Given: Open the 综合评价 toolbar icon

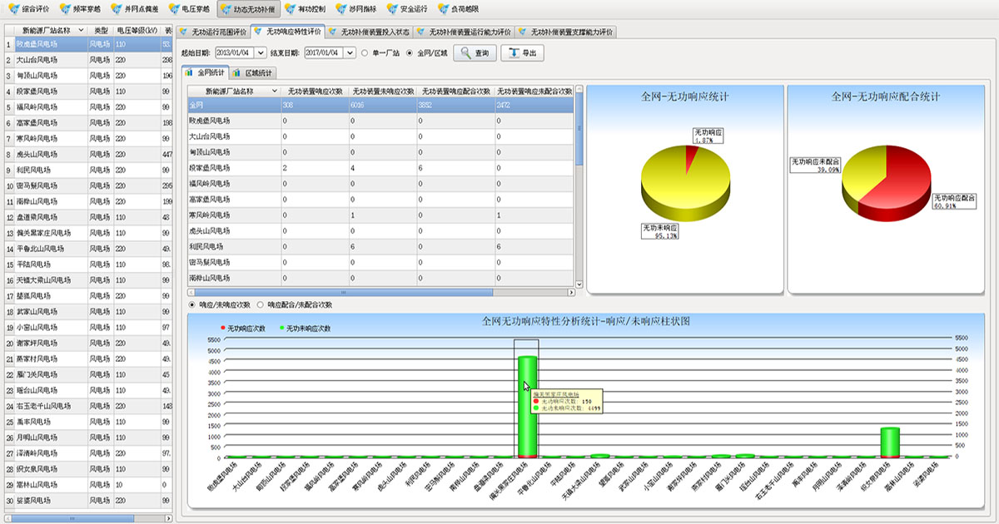Looking at the screenshot, I should [14, 9].
